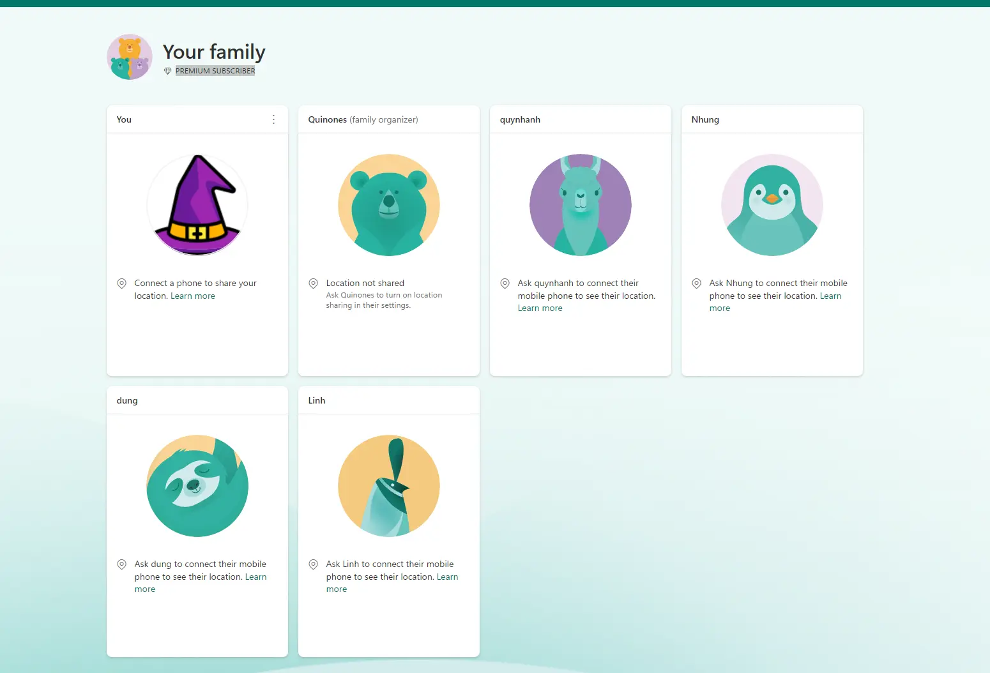
Task: Click the location pin icon on Quinones card
Action: pyautogui.click(x=313, y=284)
